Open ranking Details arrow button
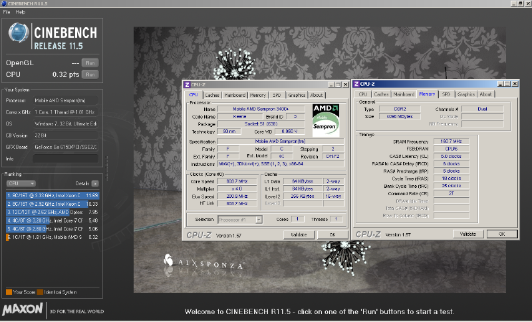532x322 pixels. click(x=95, y=183)
